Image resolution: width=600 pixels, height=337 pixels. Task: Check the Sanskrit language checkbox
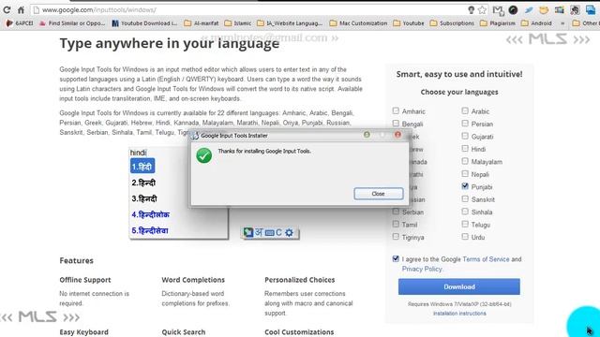[x=465, y=199]
